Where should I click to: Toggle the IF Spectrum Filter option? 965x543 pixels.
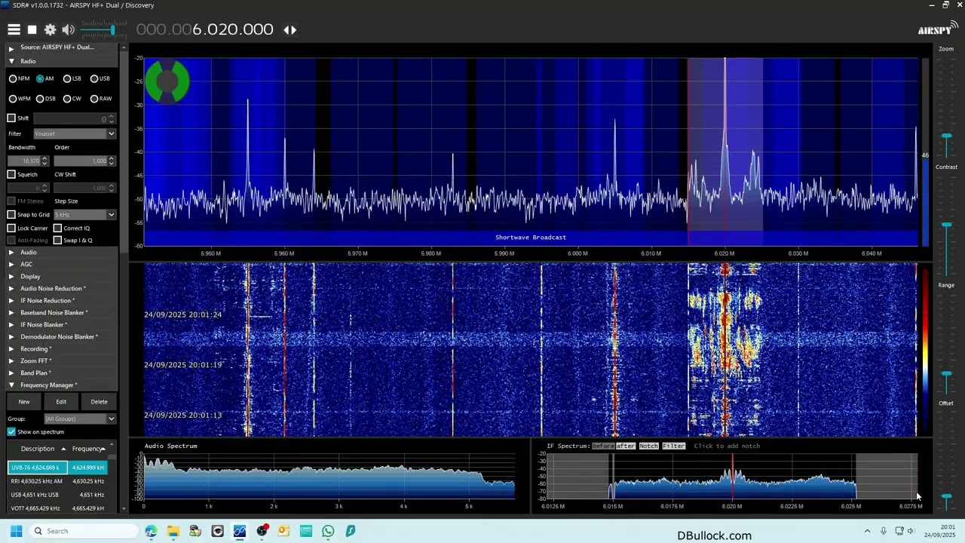click(x=674, y=446)
